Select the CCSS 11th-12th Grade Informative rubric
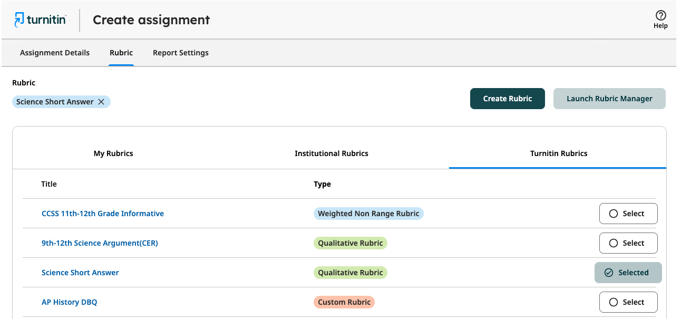 point(628,214)
